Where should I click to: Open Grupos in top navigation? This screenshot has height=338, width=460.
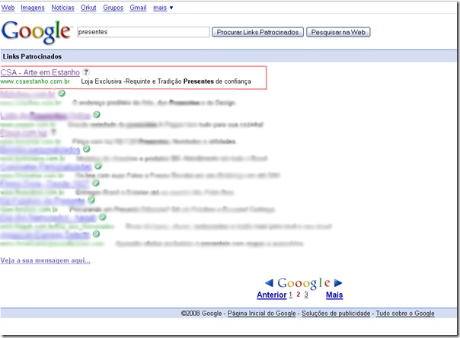(x=113, y=8)
